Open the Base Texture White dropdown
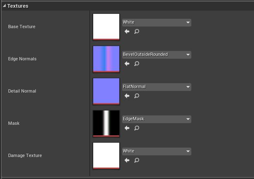The width and height of the screenshot is (254, 179). (x=156, y=22)
